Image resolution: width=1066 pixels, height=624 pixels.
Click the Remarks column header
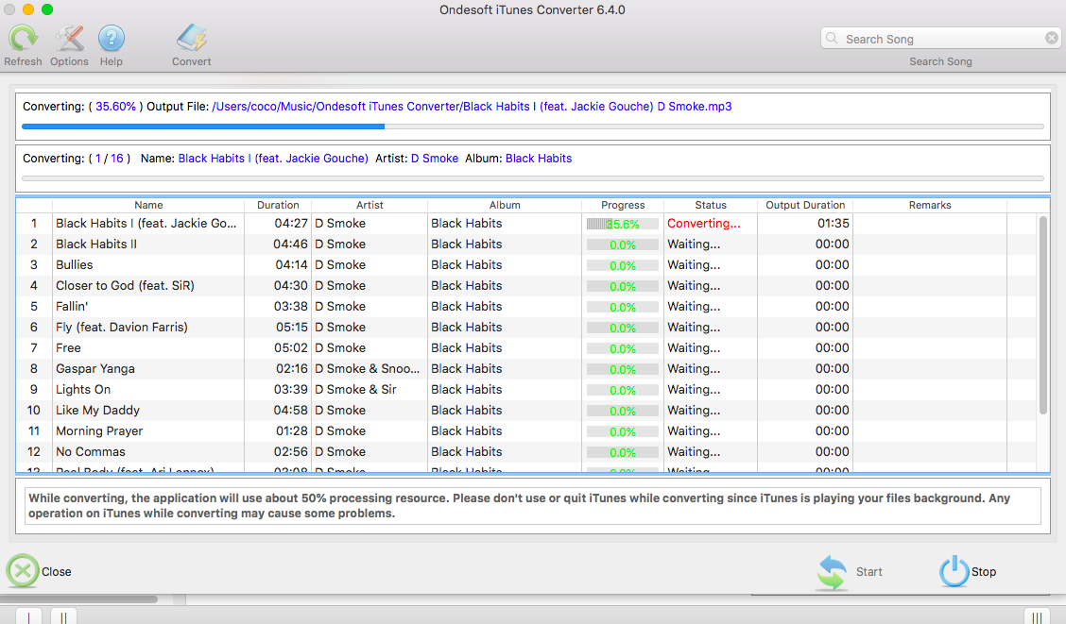pos(930,205)
